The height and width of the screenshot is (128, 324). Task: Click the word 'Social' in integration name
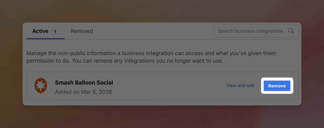click(105, 83)
